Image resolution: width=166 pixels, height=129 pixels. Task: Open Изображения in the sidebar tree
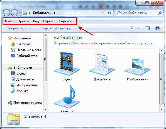pyautogui.click(x=27, y=85)
